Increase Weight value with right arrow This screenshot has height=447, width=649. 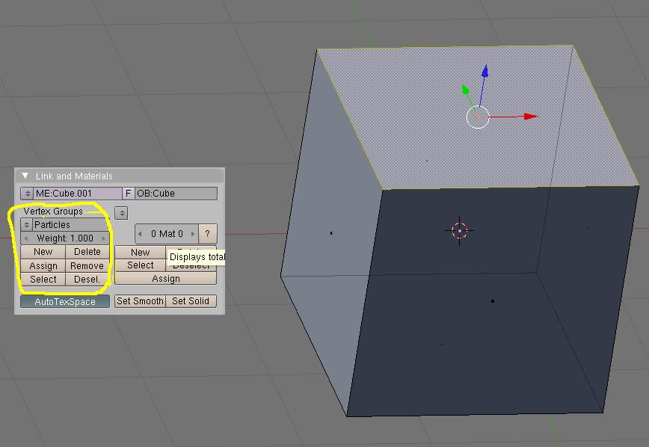pyautogui.click(x=103, y=238)
